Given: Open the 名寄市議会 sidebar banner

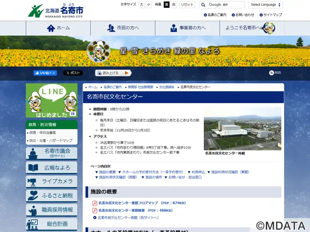Looking at the screenshot, I should [x=52, y=153].
